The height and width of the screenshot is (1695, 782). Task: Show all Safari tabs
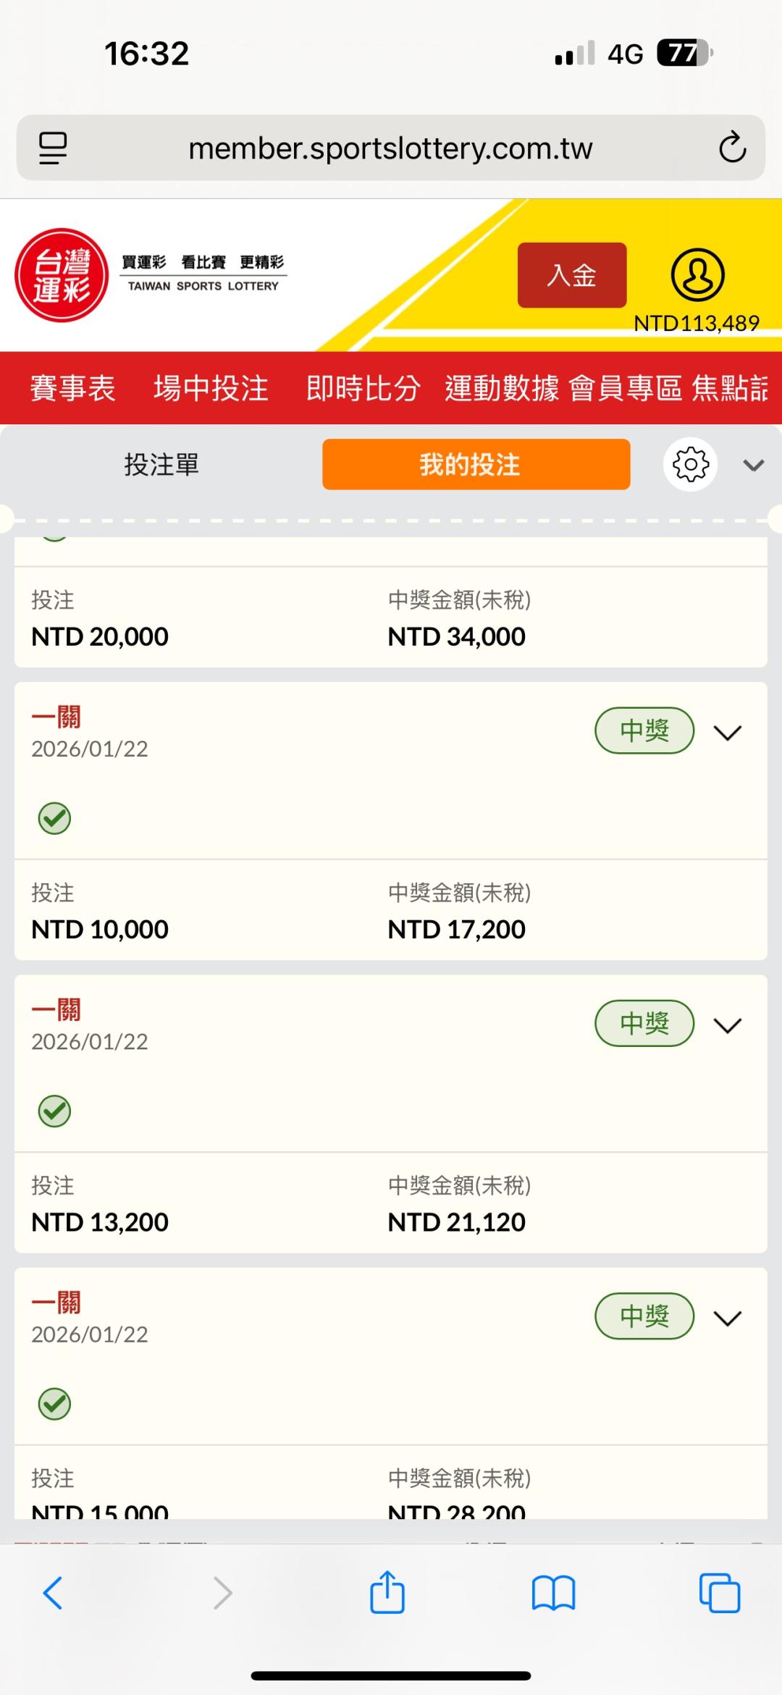point(719,1593)
